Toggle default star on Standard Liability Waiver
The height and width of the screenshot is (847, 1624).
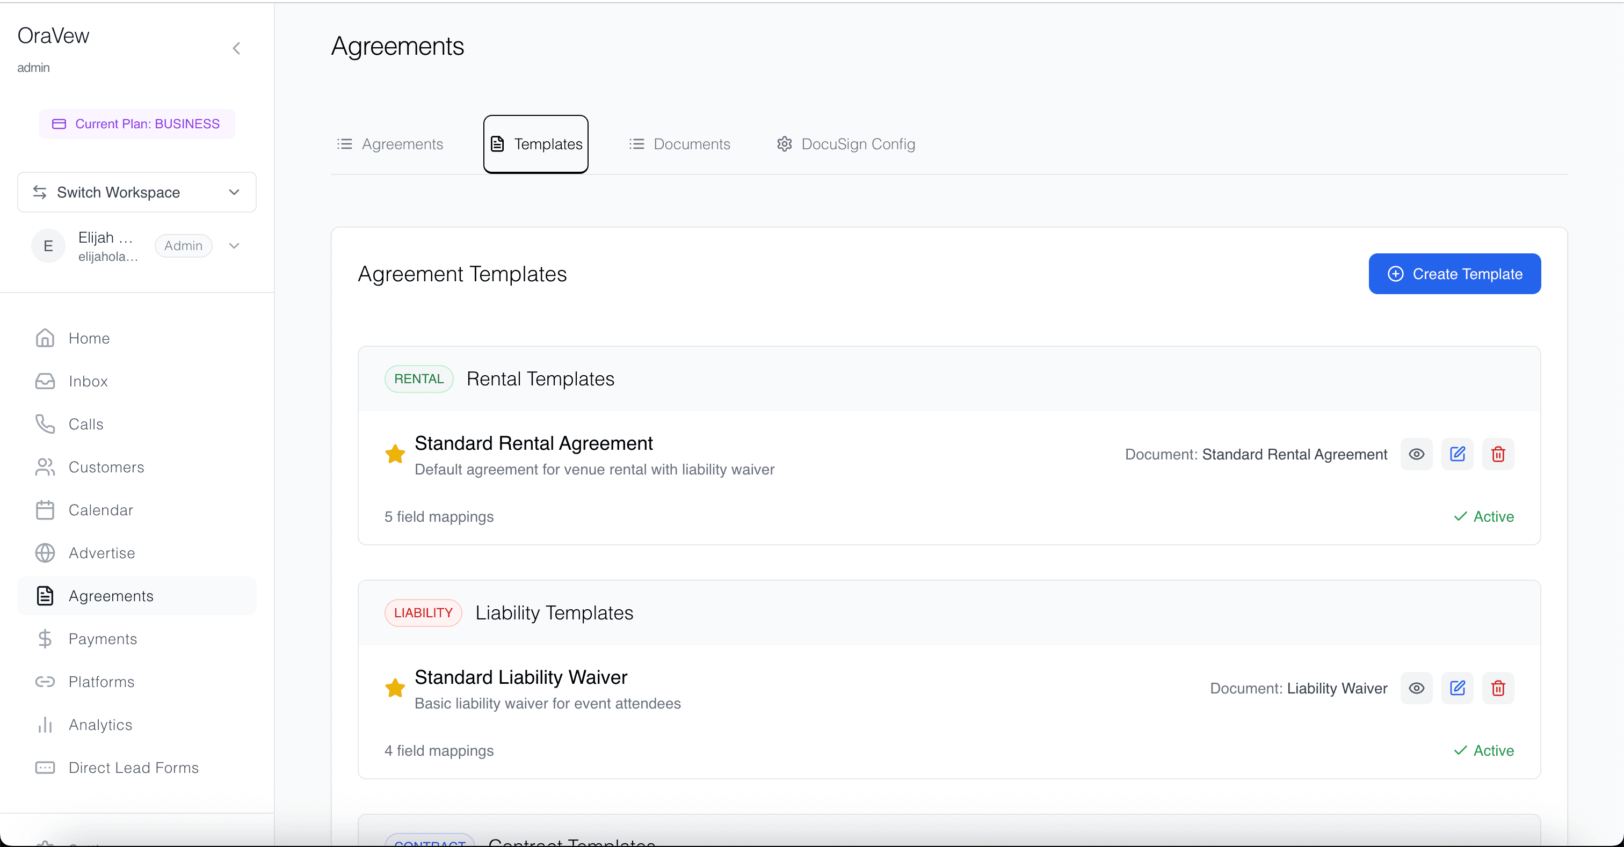tap(395, 688)
